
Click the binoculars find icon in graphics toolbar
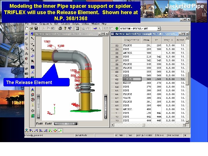[32, 61]
